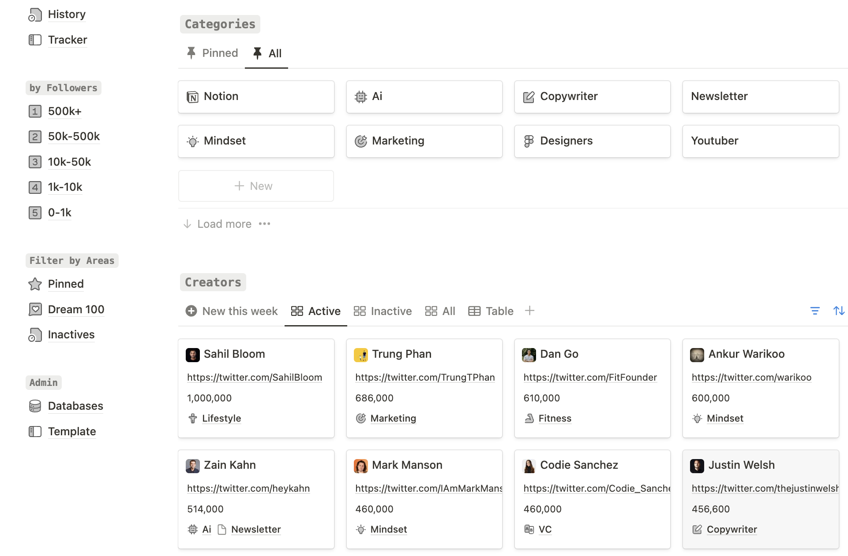
Task: Click the Databases cylinder icon
Action: point(35,406)
